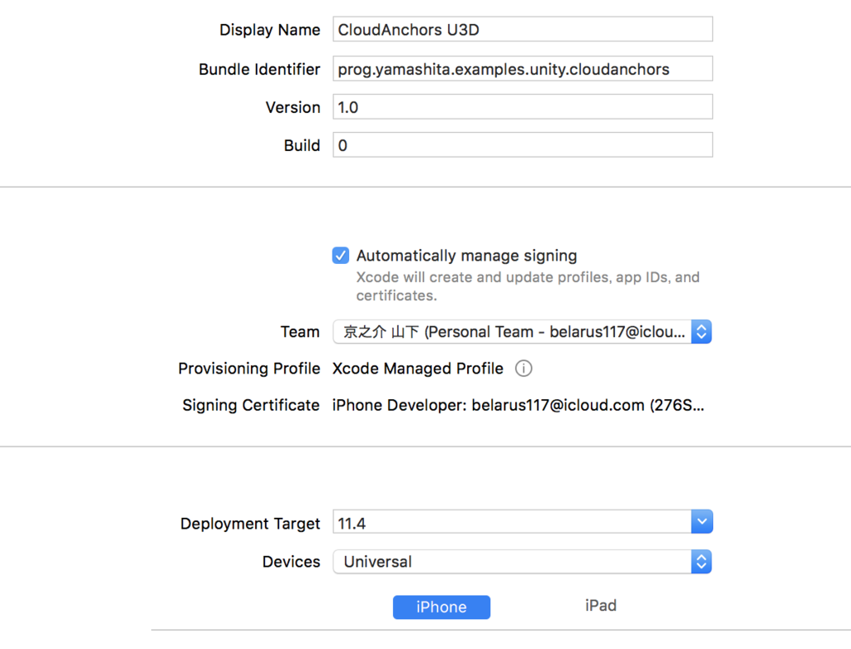Click the Xcode Managed Profile label

[417, 368]
